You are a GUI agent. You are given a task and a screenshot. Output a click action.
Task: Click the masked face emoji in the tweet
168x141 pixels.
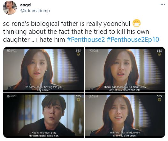point(136,23)
